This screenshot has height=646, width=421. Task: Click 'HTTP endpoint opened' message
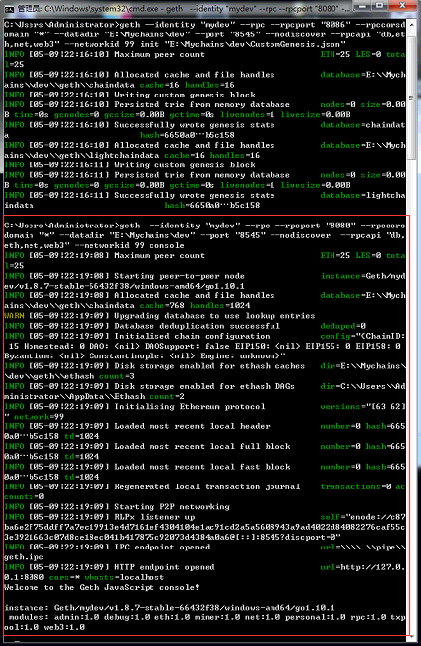(164, 567)
